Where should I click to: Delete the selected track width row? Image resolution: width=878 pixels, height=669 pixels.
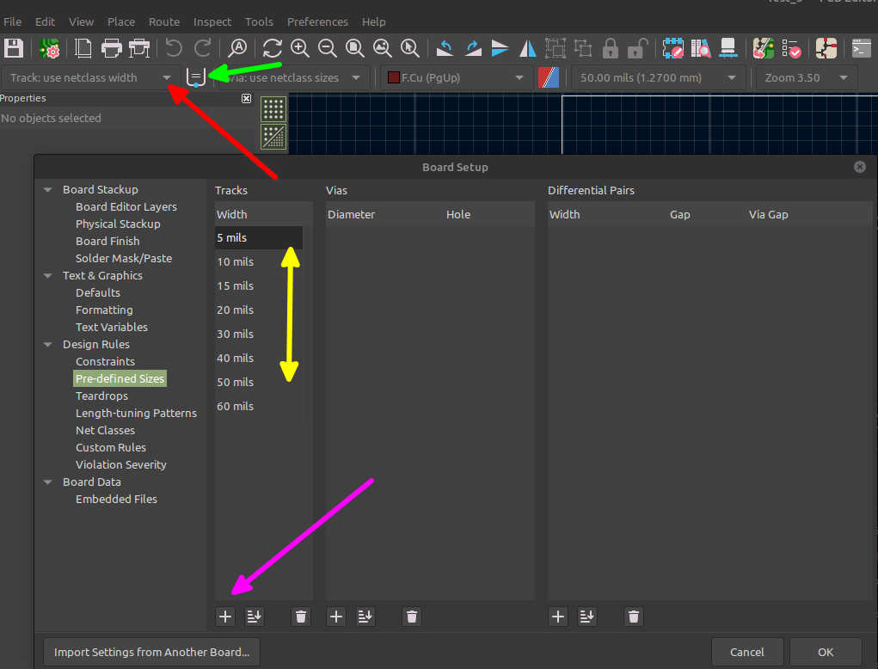point(300,617)
